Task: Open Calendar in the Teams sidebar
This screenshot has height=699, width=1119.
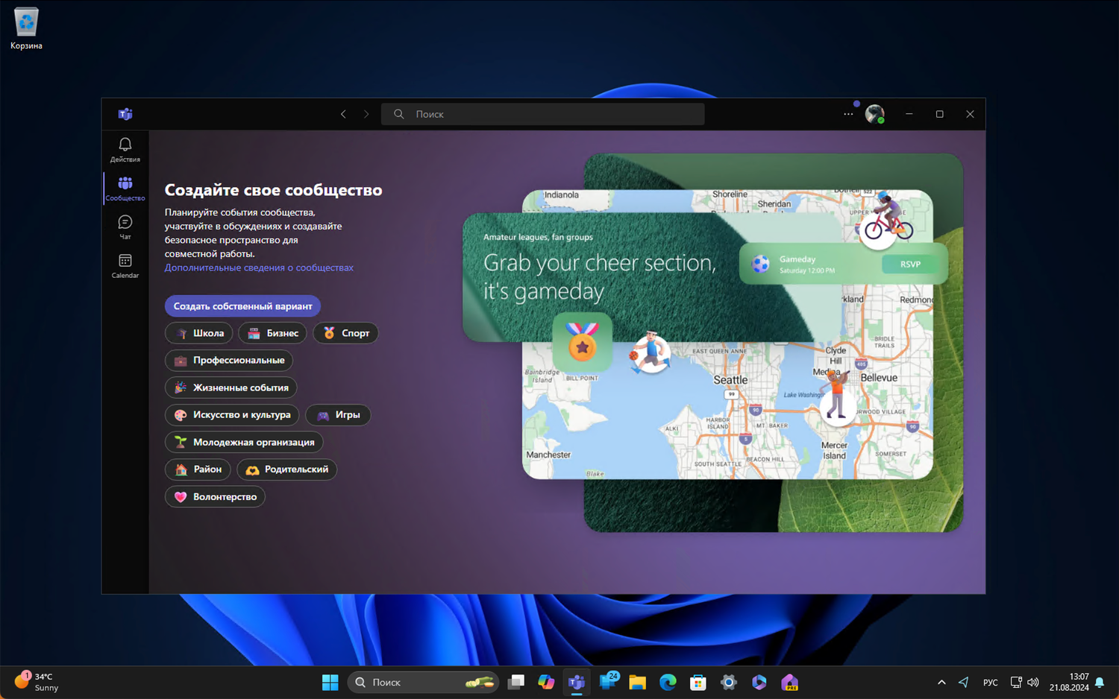Action: tap(125, 265)
